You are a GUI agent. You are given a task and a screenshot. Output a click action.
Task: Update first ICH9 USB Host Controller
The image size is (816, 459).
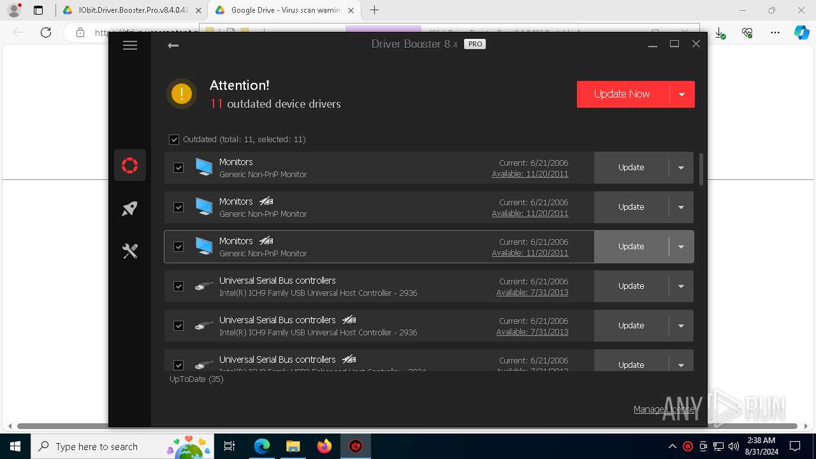(631, 286)
